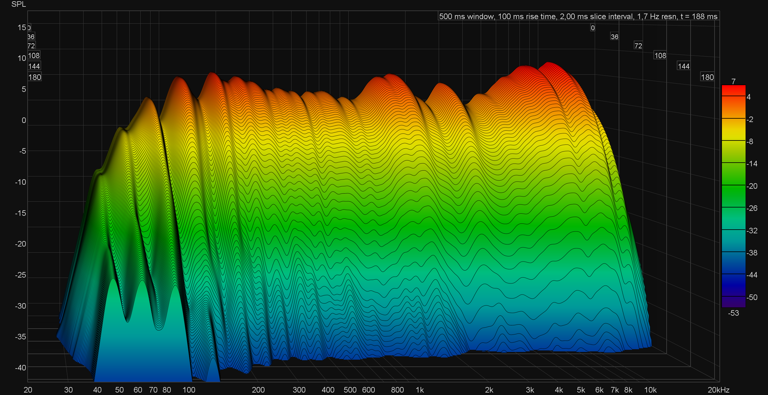This screenshot has width=768, height=395.
Task: Select the 144 ms time marker on right
Action: click(684, 66)
